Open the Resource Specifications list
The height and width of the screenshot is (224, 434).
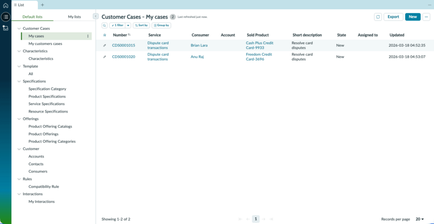click(x=48, y=111)
